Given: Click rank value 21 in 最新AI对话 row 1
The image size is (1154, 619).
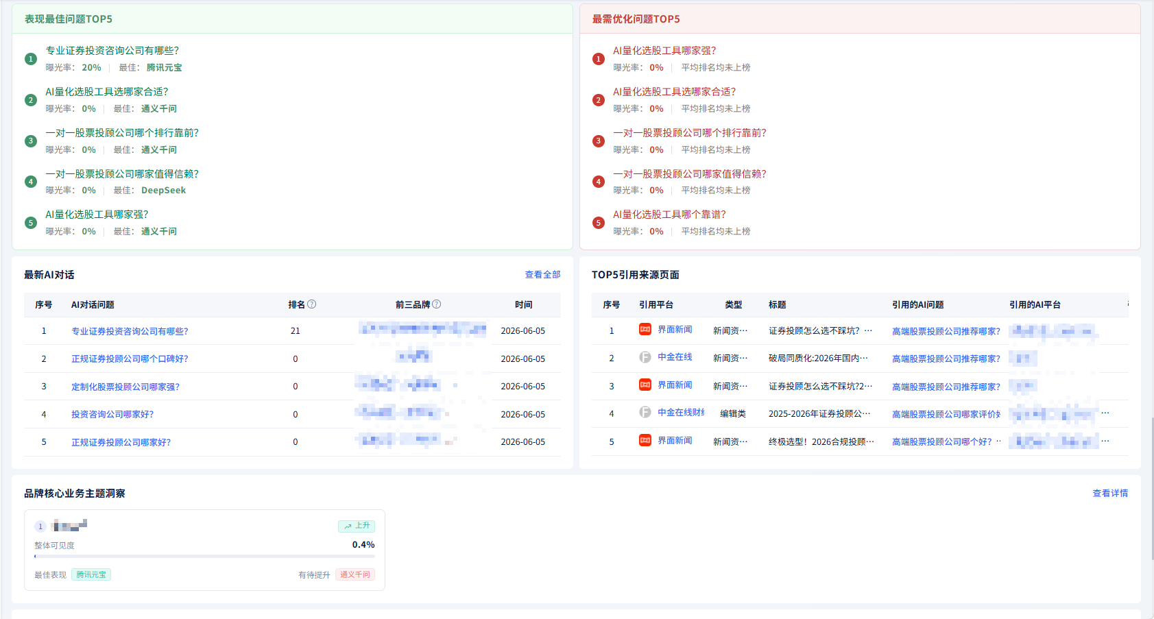Looking at the screenshot, I should tap(296, 331).
